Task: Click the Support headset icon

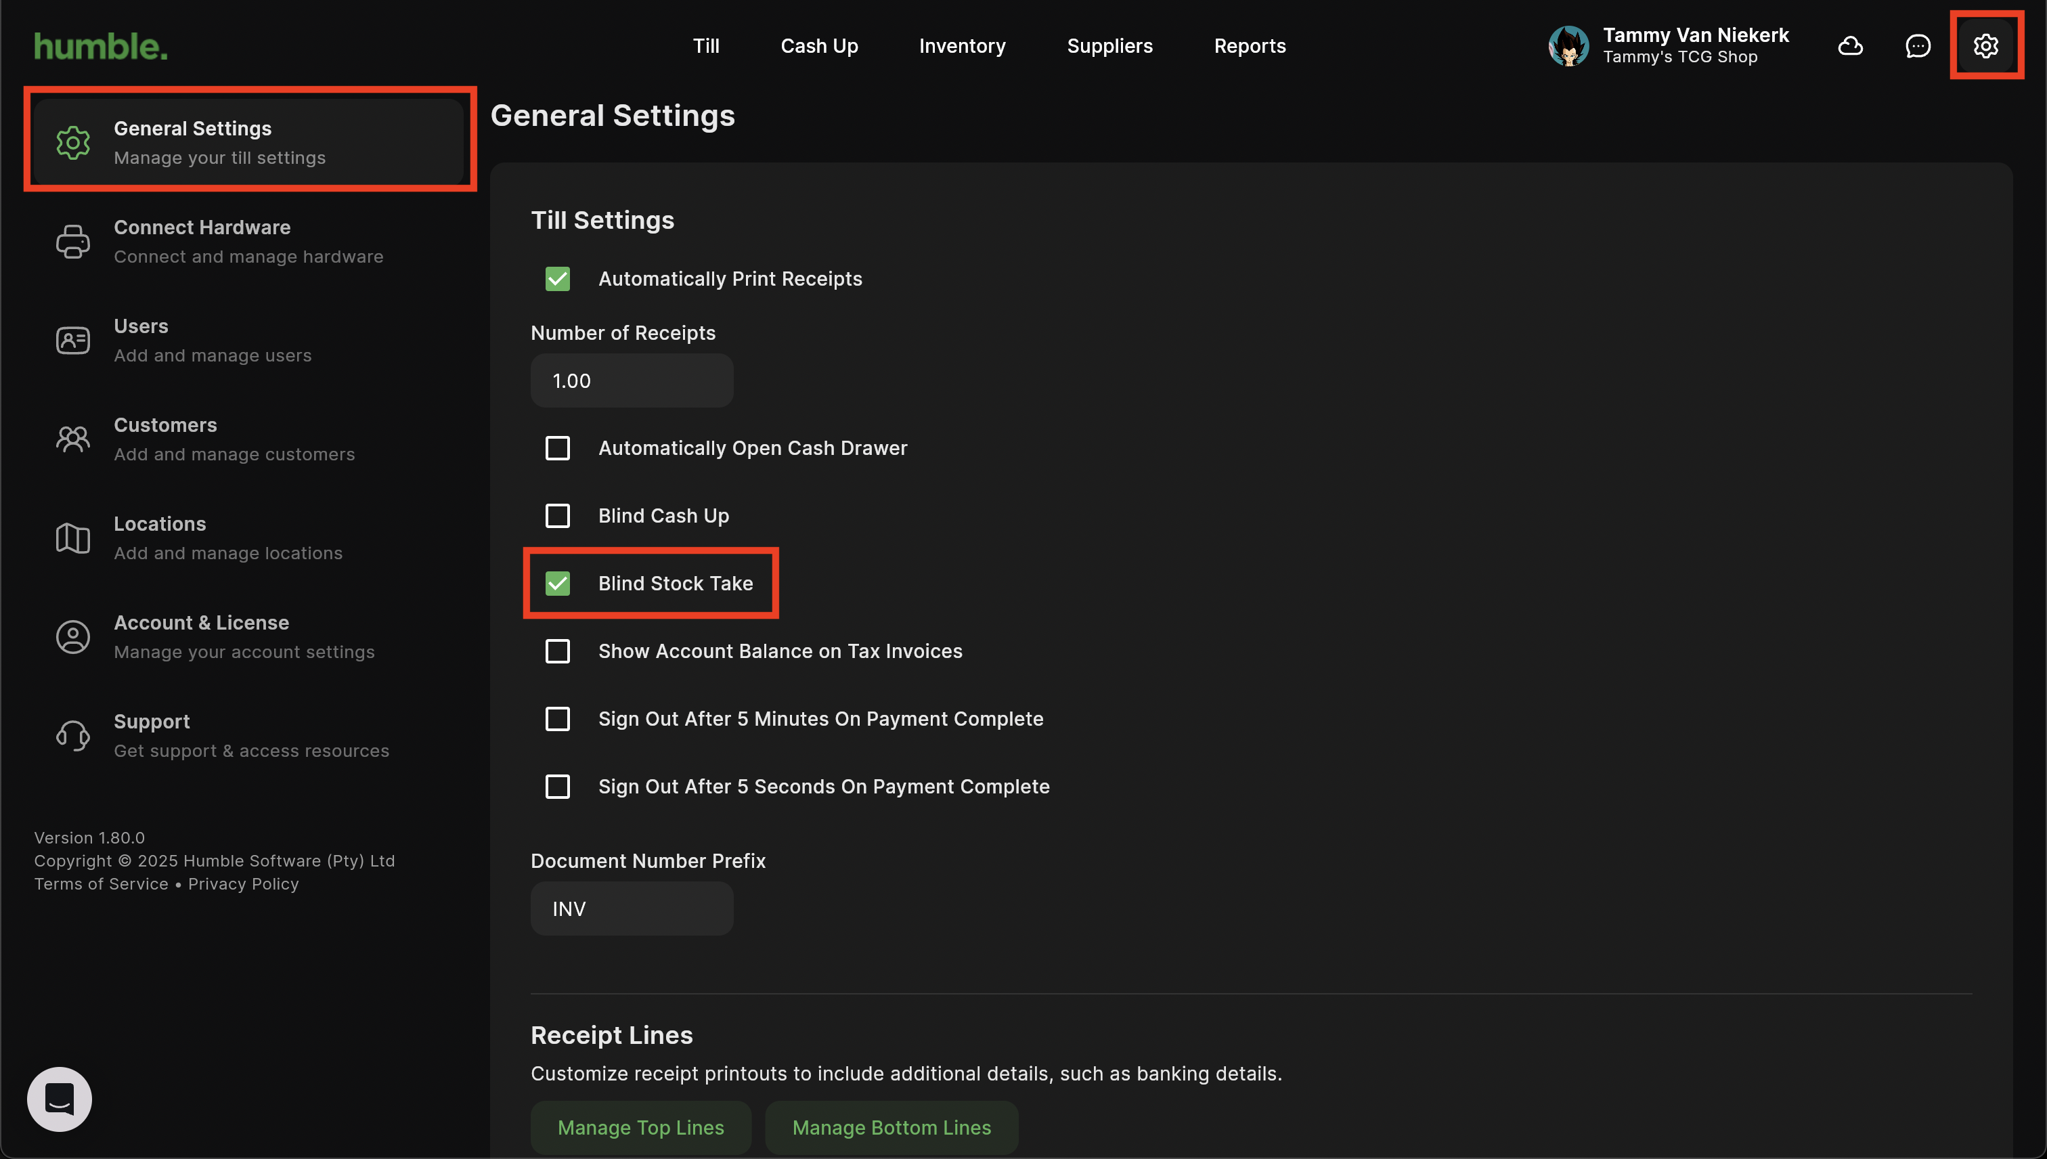Action: click(x=72, y=735)
